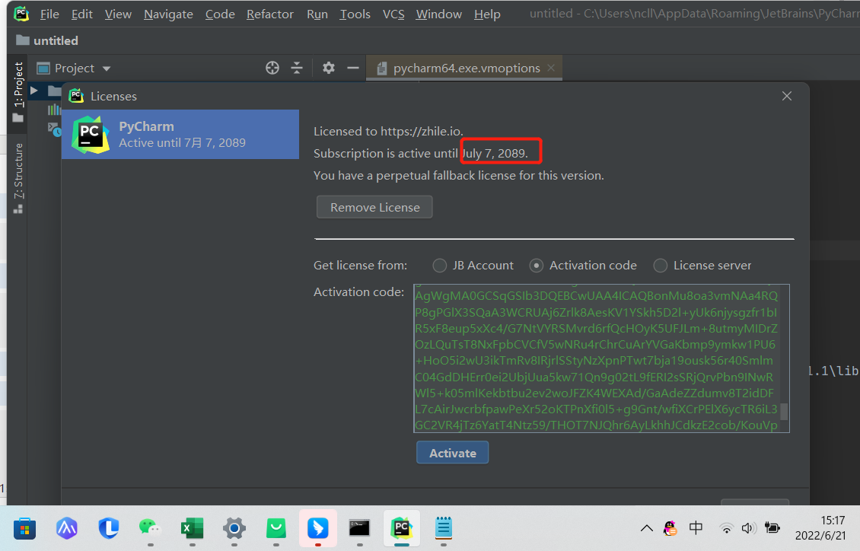860x551 pixels.
Task: Click the Activate button
Action: (x=453, y=453)
